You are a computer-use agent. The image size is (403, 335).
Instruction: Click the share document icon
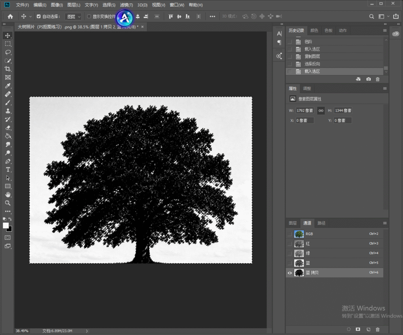click(396, 16)
